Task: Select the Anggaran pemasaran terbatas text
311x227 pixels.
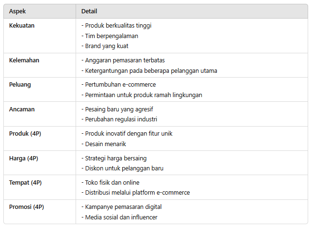Action: tap(125, 60)
